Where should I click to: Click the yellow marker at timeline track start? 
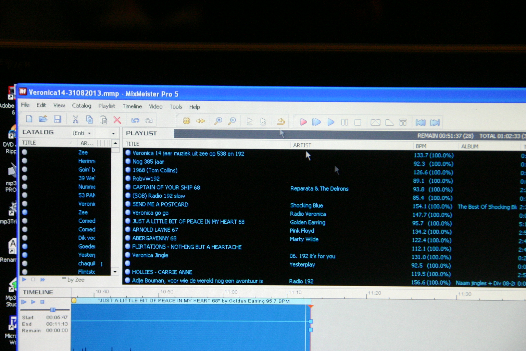pos(74,301)
